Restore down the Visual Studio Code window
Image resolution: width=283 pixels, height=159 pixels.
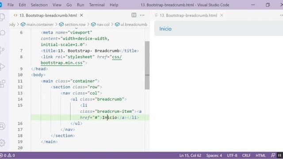pos(268,5)
